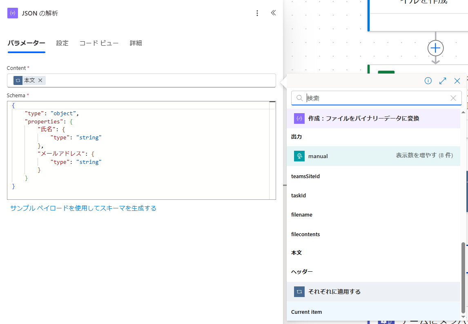Select 作成:ファイルをバイナリーデータに変換 group header
The image size is (468, 324).
373,118
